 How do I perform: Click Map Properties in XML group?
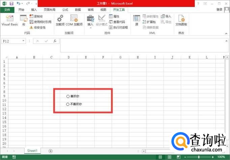(x=150, y=17)
